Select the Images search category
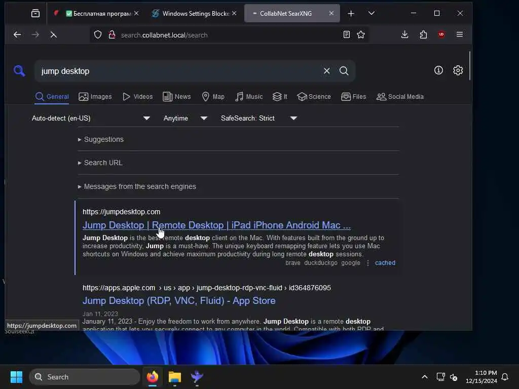Image resolution: width=519 pixels, height=389 pixels. pyautogui.click(x=95, y=97)
